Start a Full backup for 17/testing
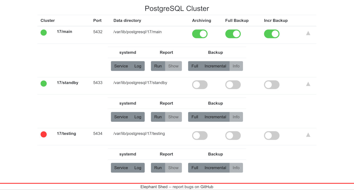Image resolution: width=354 pixels, height=190 pixels. point(195,168)
